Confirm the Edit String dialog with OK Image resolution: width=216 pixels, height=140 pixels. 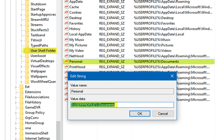click(x=140, y=114)
